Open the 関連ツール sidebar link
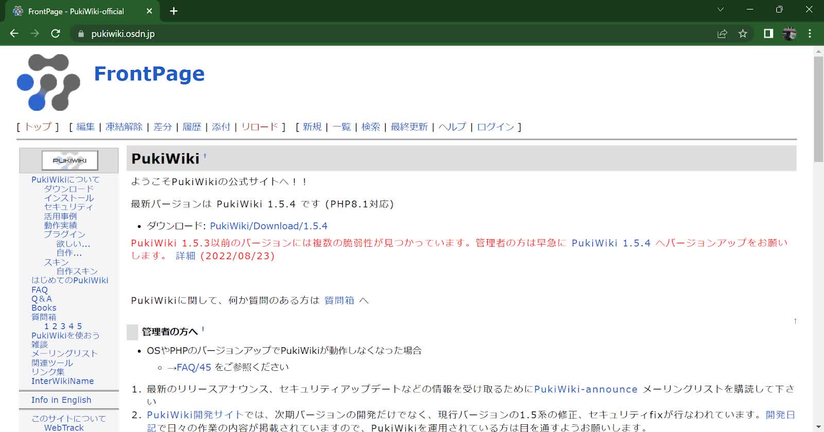 point(52,363)
